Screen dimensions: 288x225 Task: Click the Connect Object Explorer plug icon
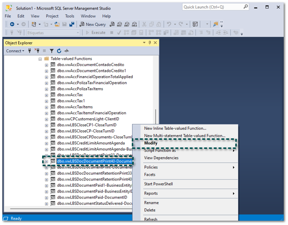tap(30, 51)
